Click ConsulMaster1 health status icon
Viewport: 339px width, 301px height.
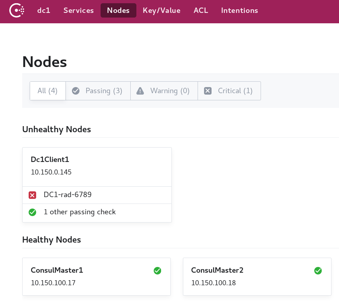click(x=158, y=271)
